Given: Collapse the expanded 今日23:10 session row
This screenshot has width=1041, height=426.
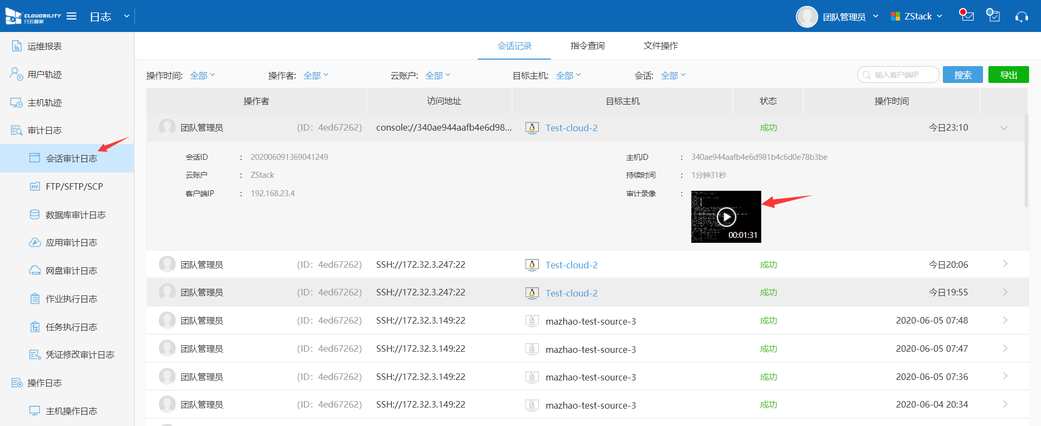Looking at the screenshot, I should [1004, 128].
